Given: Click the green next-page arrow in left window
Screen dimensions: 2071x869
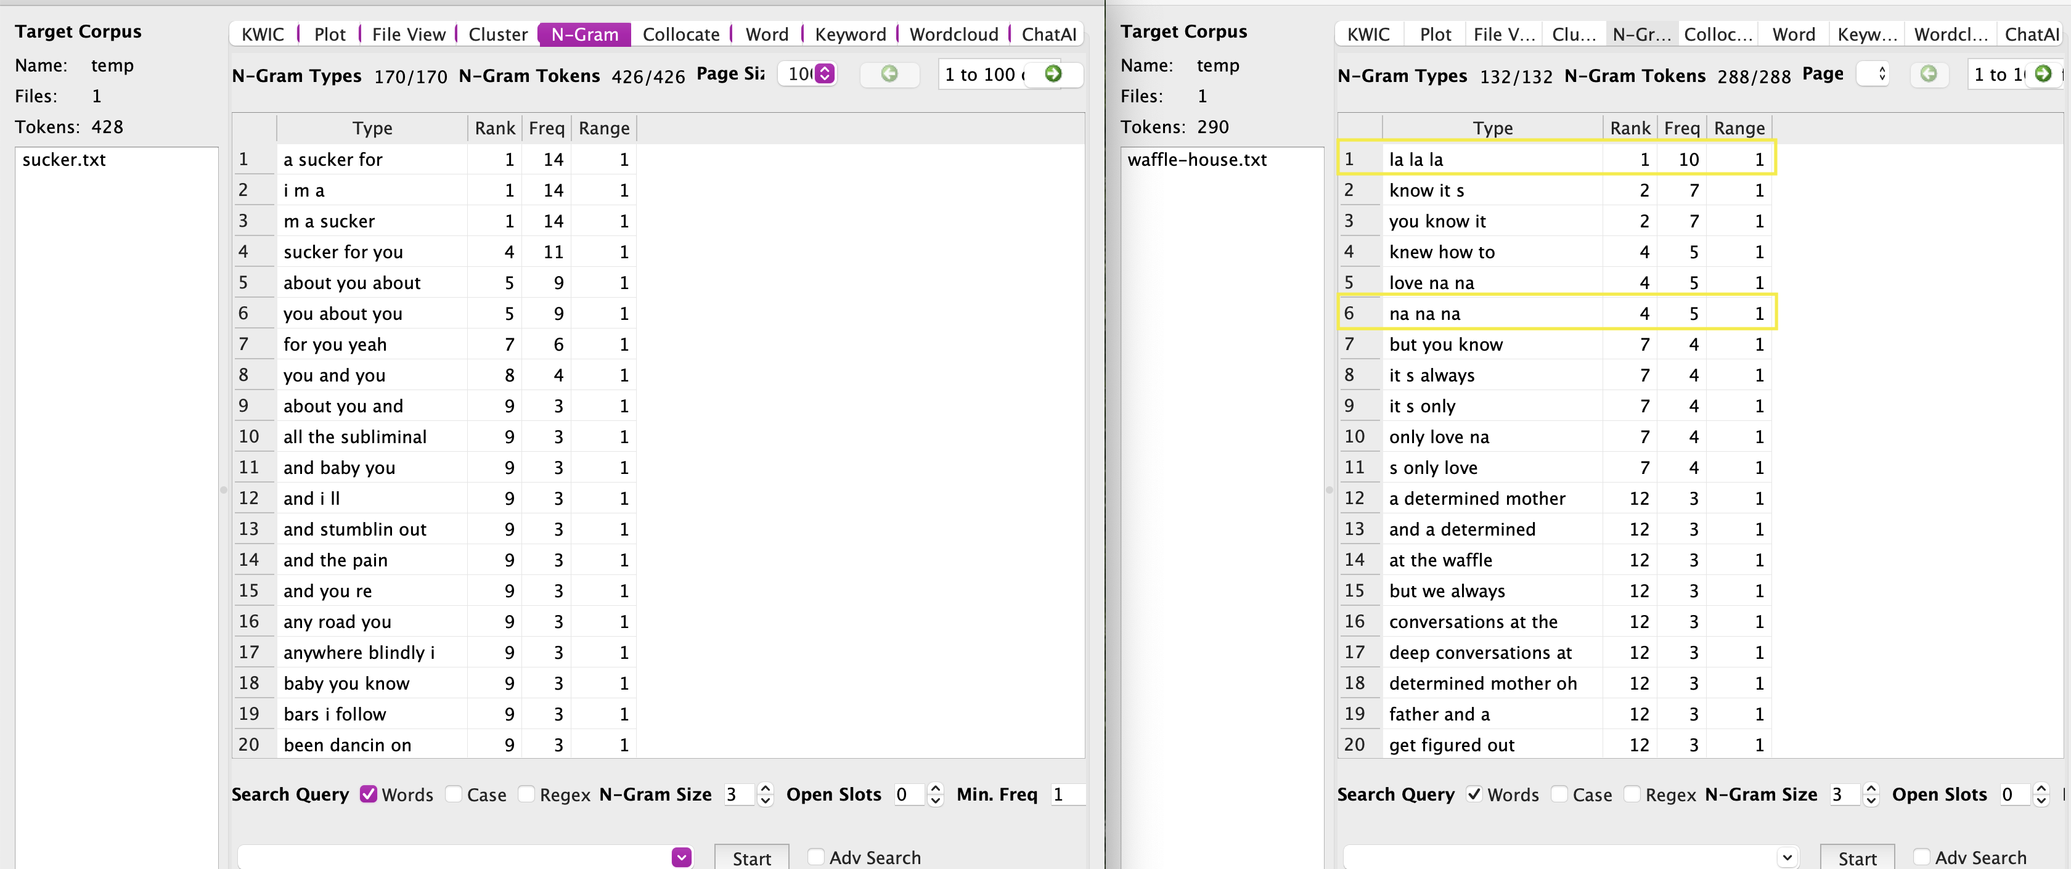Looking at the screenshot, I should (x=1052, y=74).
